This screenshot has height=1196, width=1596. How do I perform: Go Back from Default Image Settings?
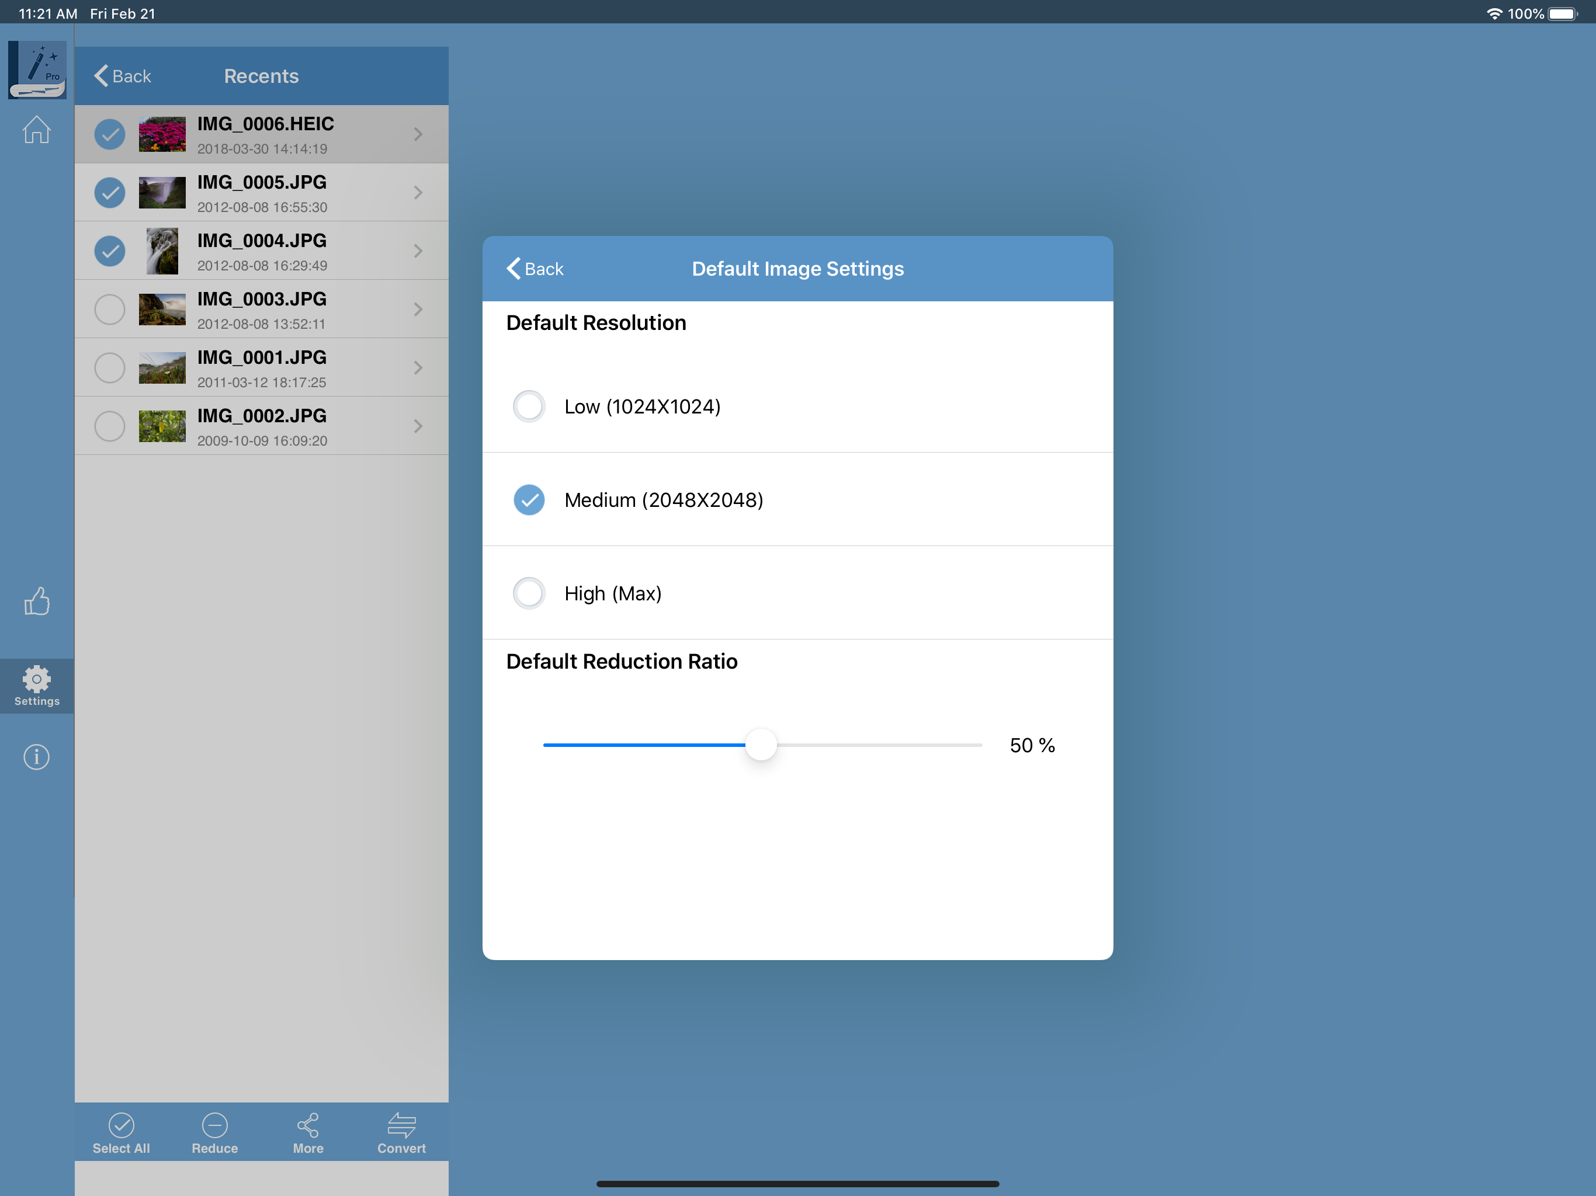coord(535,269)
